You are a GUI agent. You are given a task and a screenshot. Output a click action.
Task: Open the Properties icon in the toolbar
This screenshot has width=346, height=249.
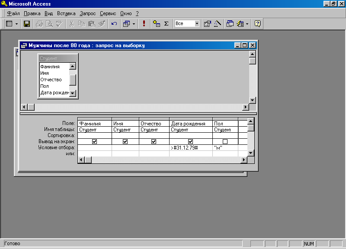208,24
